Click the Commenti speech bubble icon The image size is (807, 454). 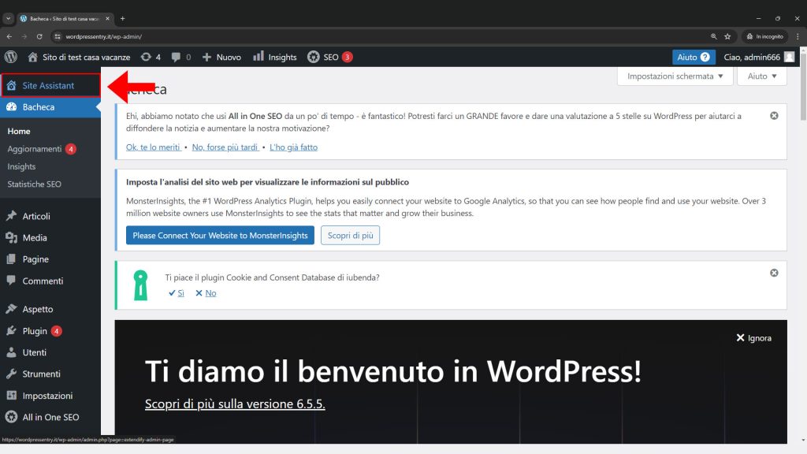(x=11, y=281)
